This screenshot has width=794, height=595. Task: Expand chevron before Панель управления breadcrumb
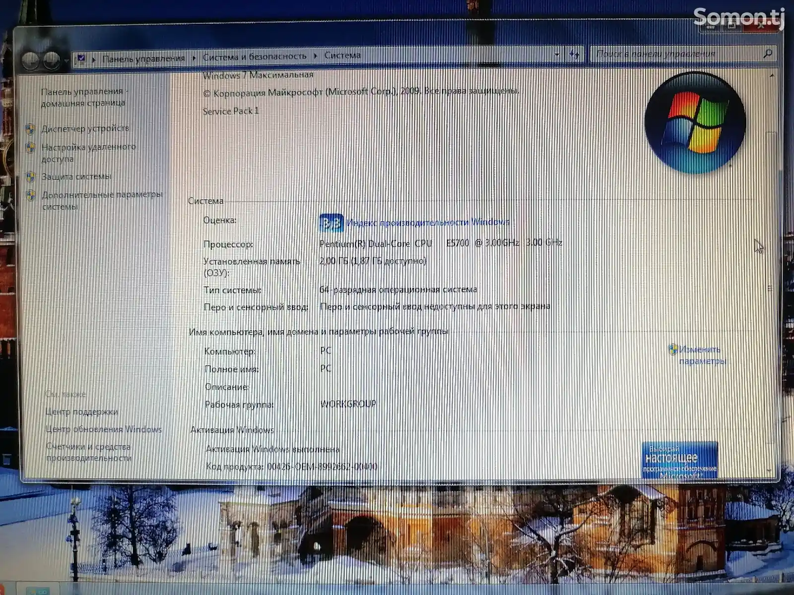click(x=94, y=59)
